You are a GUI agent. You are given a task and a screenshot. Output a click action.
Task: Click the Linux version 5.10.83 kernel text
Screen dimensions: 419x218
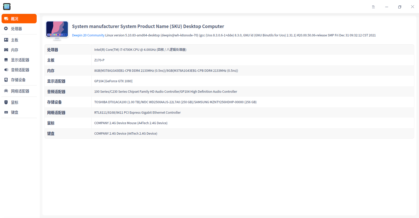coord(240,35)
